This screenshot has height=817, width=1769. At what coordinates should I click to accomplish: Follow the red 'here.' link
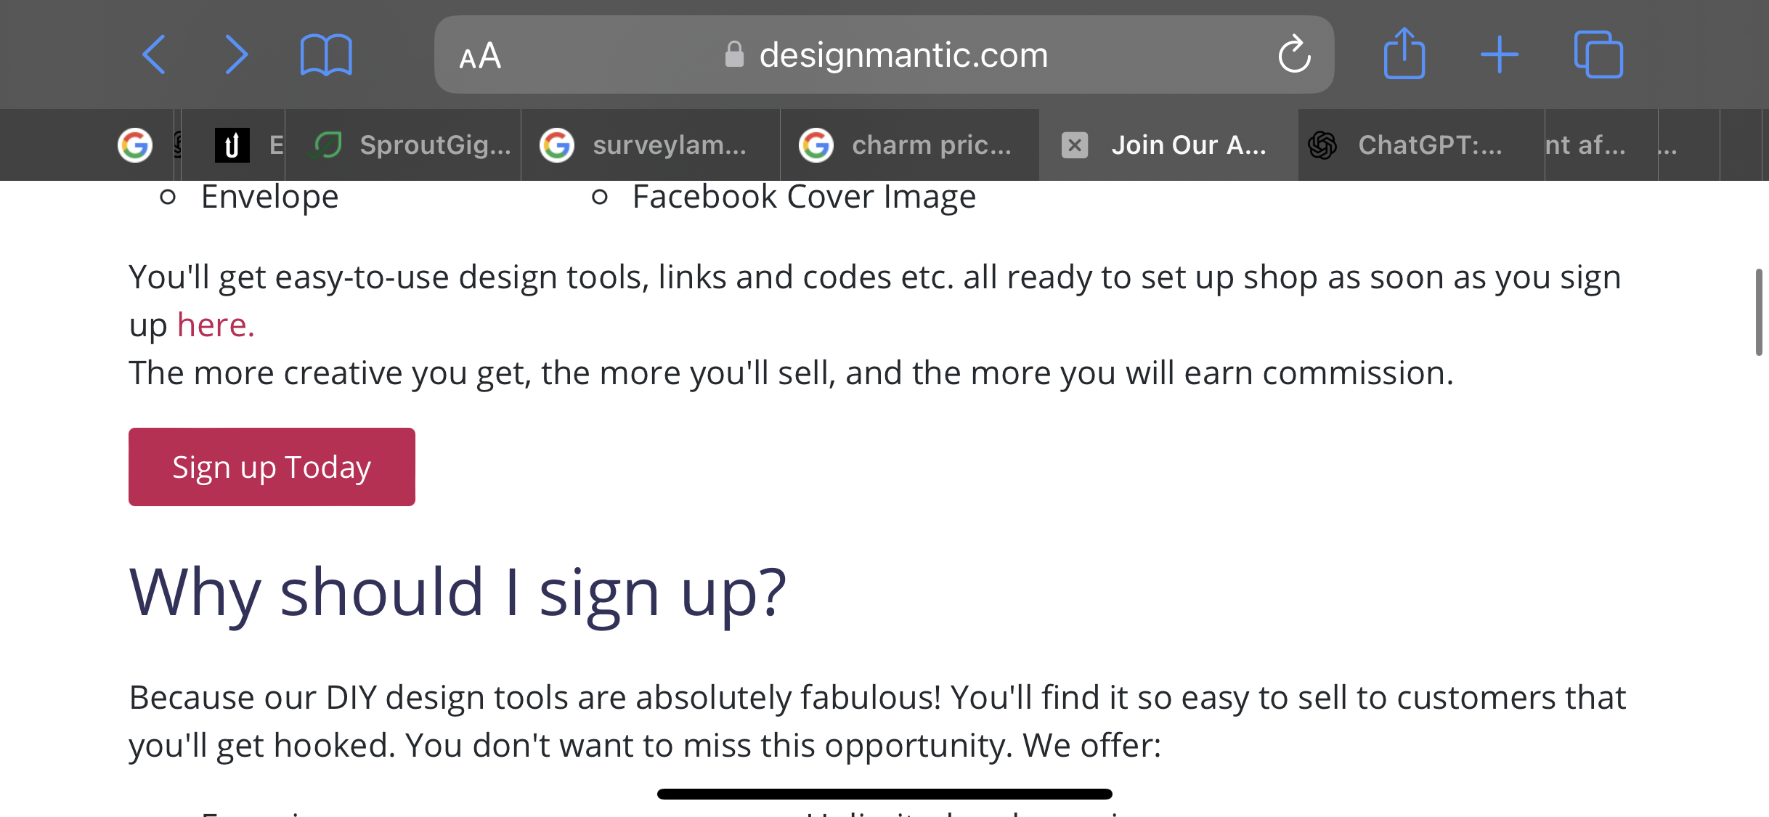[x=216, y=325]
